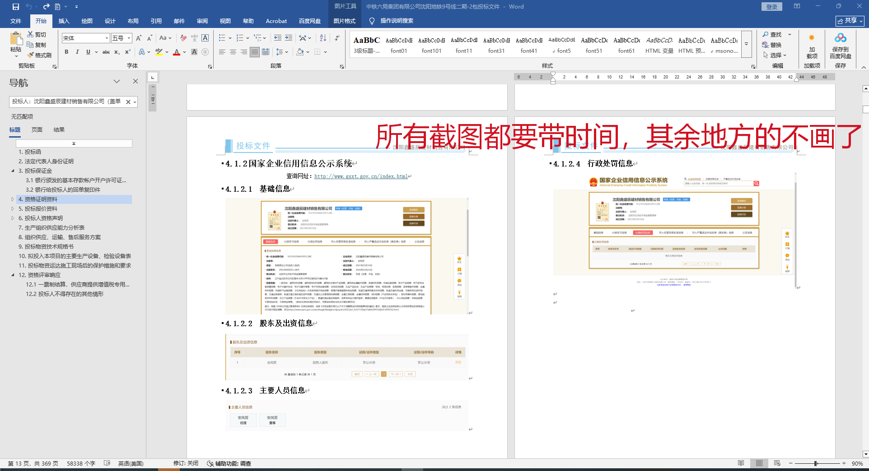Toggle center paragraph alignment
This screenshot has height=471, width=869.
[x=233, y=52]
